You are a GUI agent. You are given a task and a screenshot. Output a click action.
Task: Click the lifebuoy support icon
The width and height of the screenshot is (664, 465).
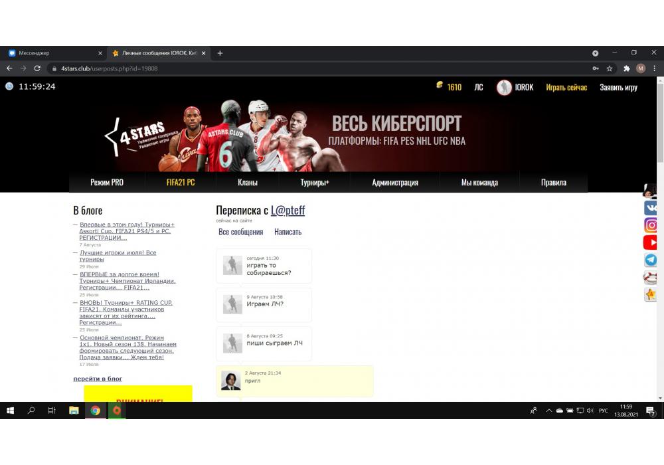point(651,277)
